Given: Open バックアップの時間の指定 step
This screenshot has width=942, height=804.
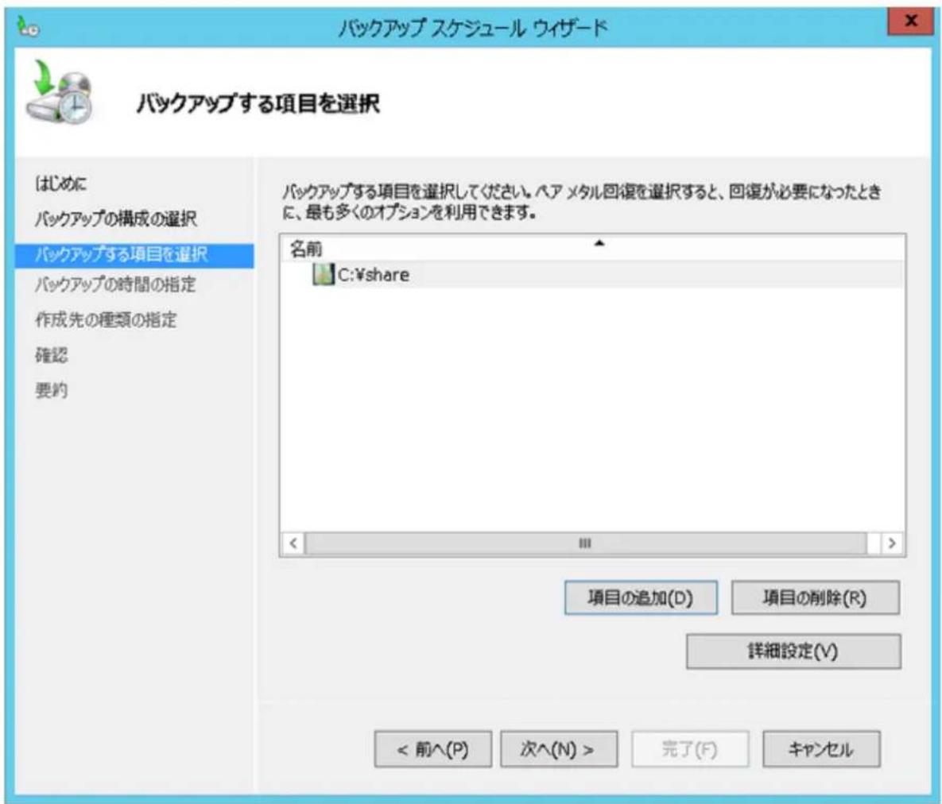Looking at the screenshot, I should 115,284.
